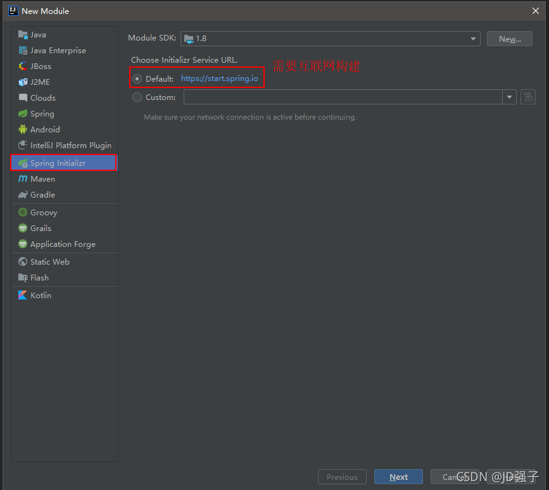The image size is (549, 490).
Task: Click the Choose Initializr Service URL text
Action: click(x=184, y=60)
